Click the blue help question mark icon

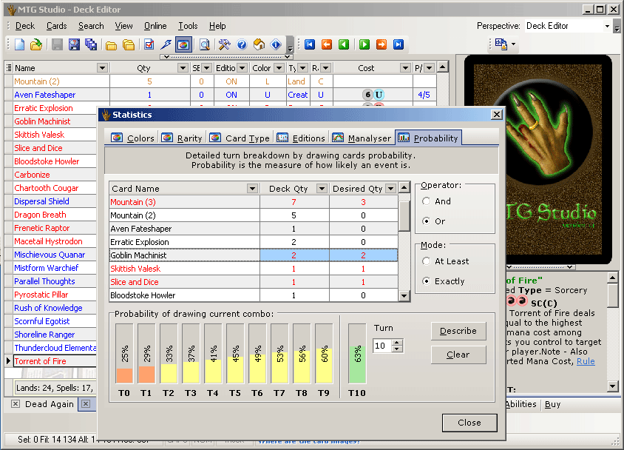[x=242, y=45]
